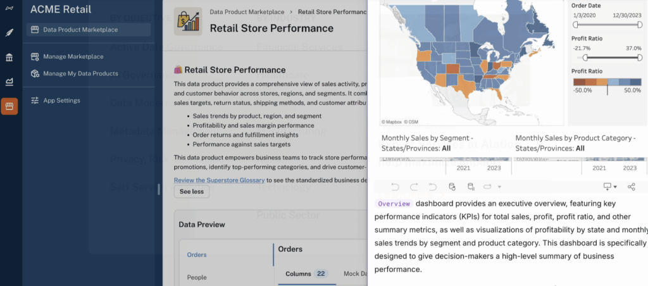Click the share icon in dashboard toolbar

(x=631, y=187)
